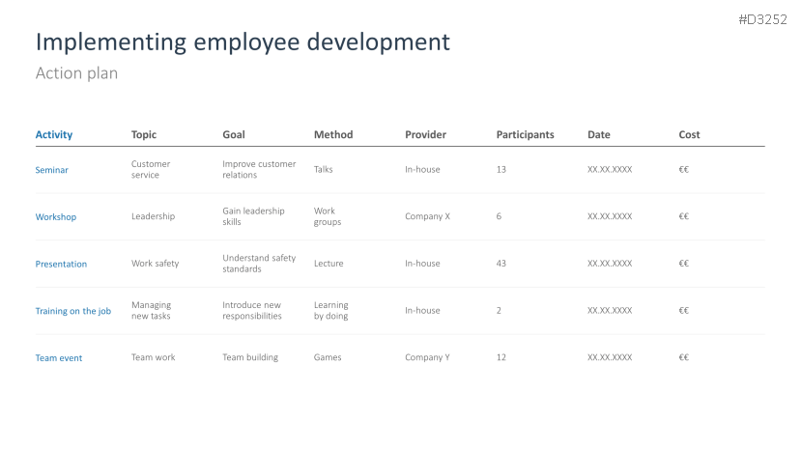Open the Workshop activity link
801x450 pixels.
(x=56, y=217)
